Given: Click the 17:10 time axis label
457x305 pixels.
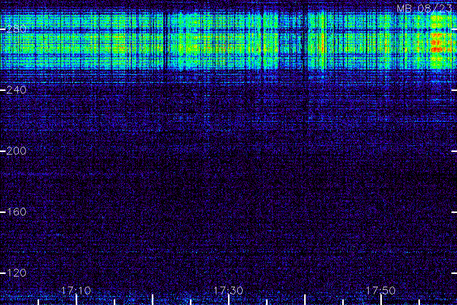Looking at the screenshot, I should (76, 290).
